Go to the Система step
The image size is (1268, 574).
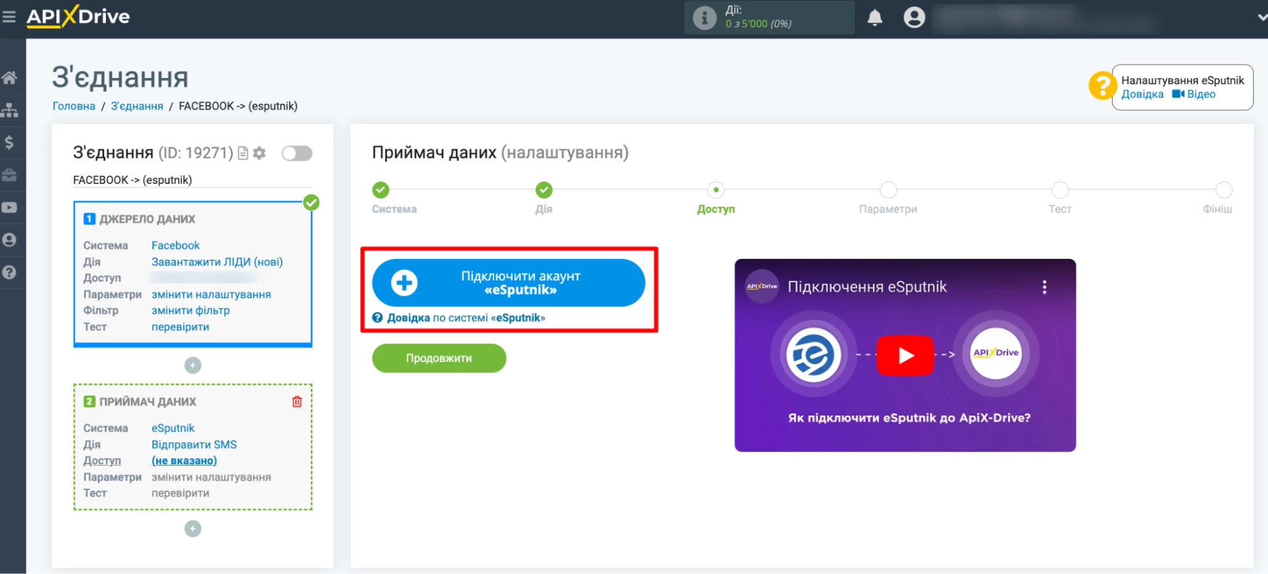tap(381, 190)
